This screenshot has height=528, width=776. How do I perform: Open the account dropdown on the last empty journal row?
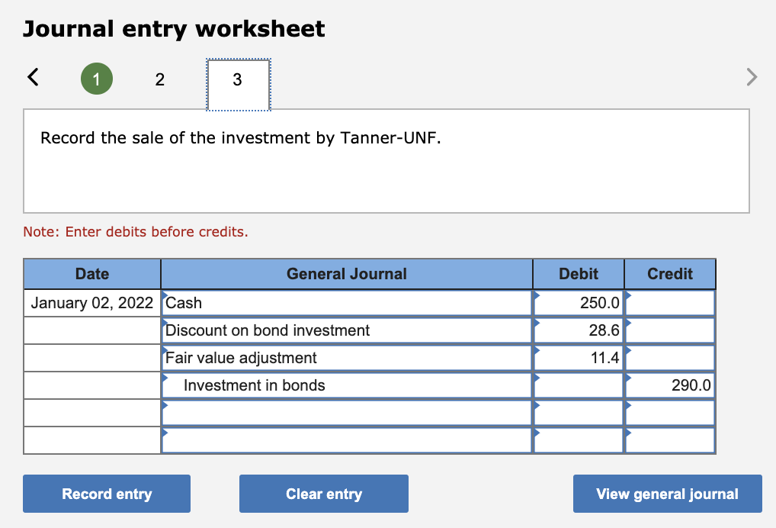tap(163, 434)
